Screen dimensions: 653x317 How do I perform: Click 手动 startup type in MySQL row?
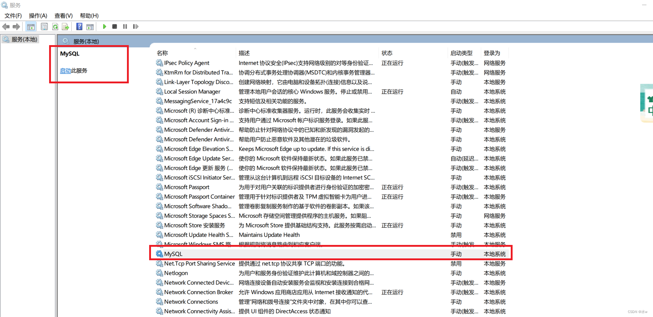[x=456, y=254]
